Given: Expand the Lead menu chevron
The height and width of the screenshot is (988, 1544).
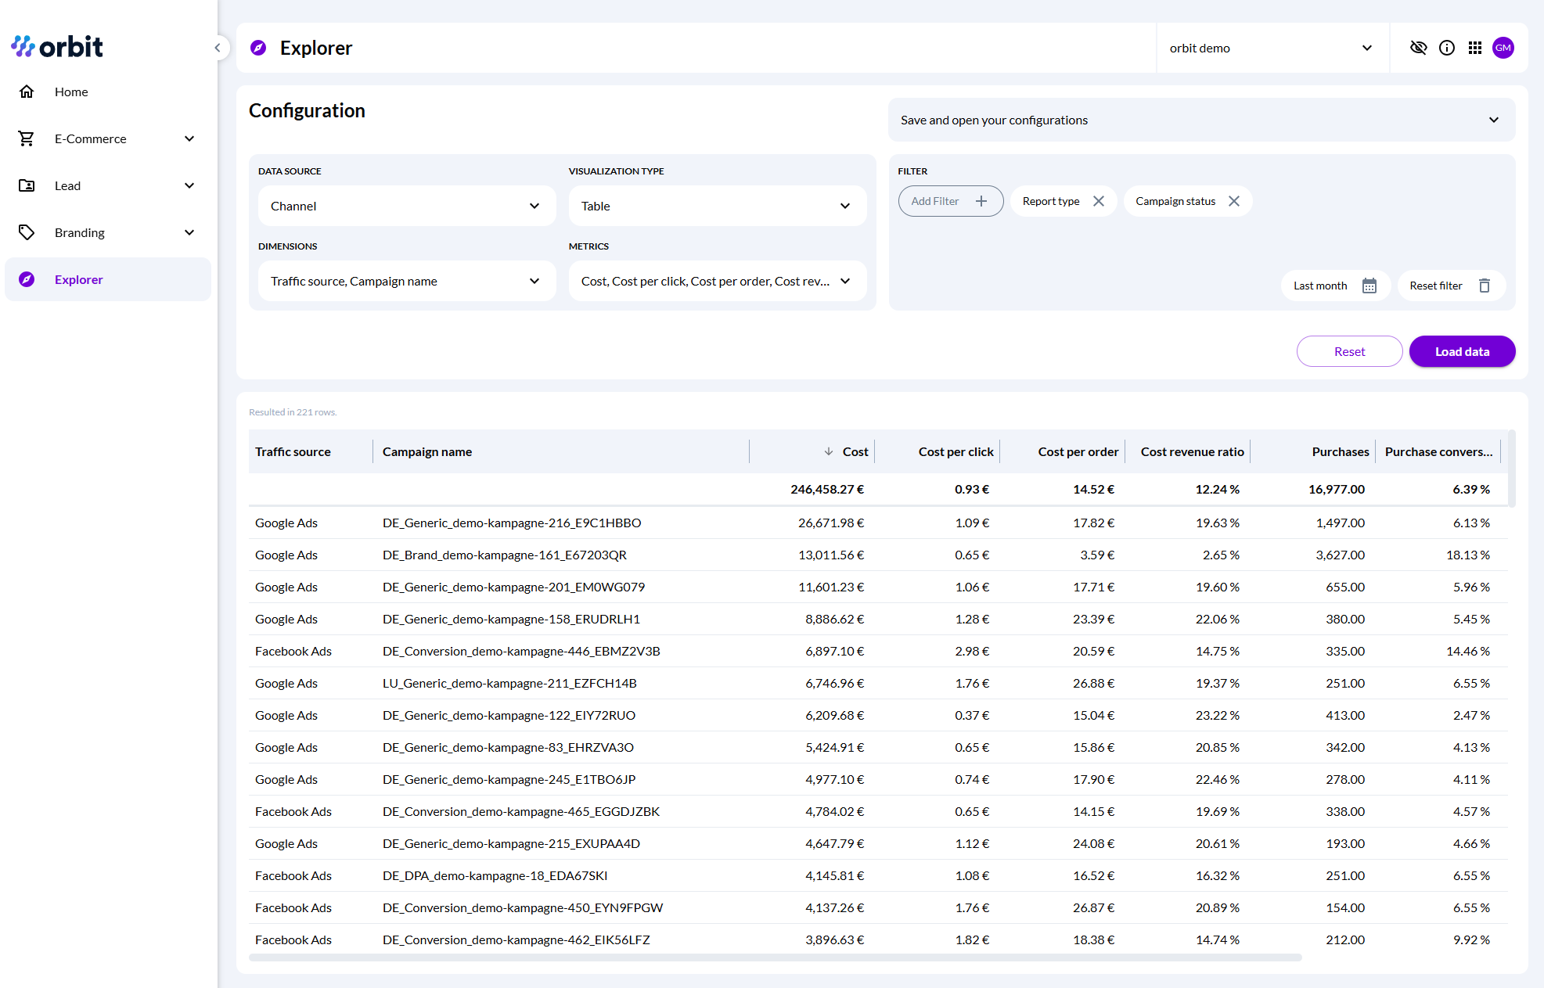Looking at the screenshot, I should coord(189,185).
